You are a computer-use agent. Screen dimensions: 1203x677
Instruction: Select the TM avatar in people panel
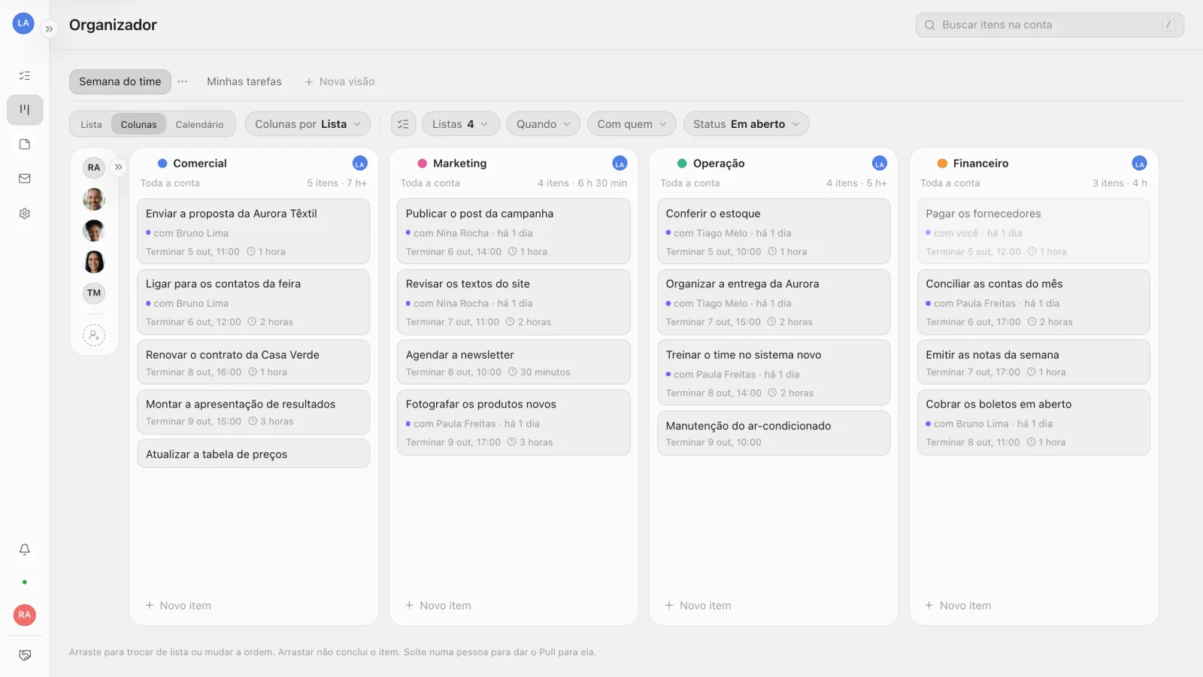pos(94,293)
